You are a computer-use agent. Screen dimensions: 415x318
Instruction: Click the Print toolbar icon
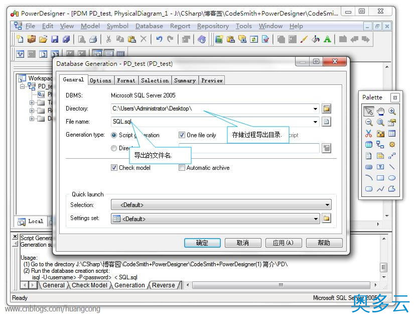pos(93,39)
